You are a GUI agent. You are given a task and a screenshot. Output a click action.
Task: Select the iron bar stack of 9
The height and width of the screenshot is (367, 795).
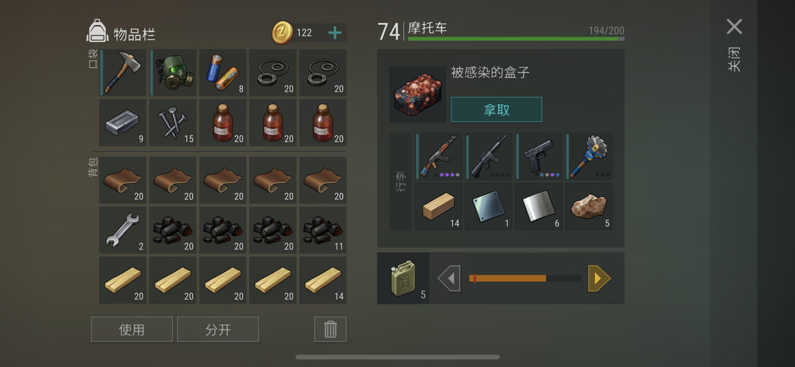click(x=123, y=123)
